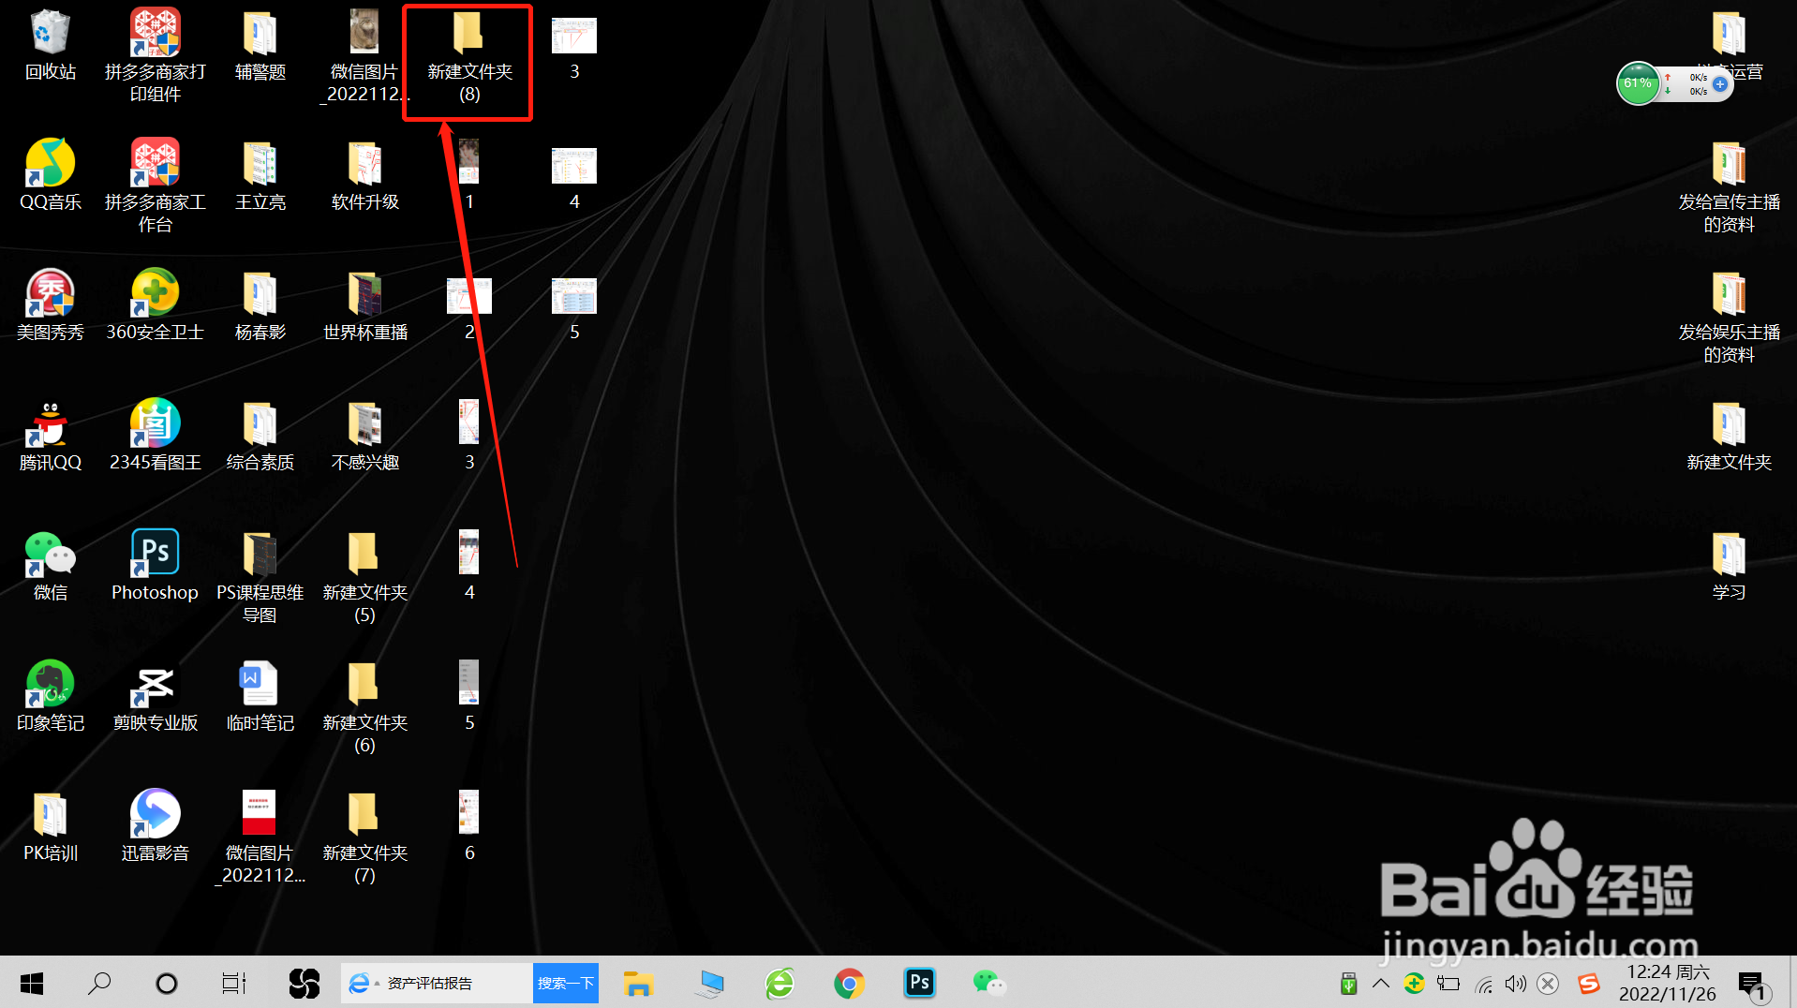Image resolution: width=1797 pixels, height=1008 pixels.
Task: Click the blue plus on floating widget
Action: coord(1720,84)
